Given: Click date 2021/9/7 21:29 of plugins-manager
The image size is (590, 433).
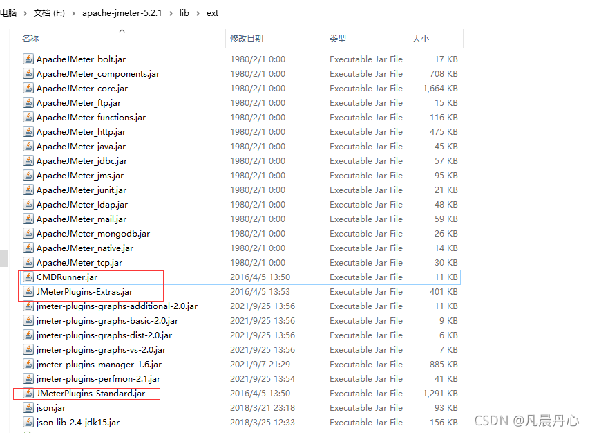Looking at the screenshot, I should [x=260, y=364].
